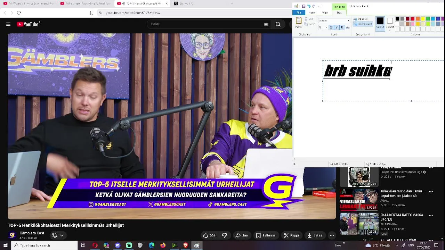Screen dimensions: 445x250
Task: Open the Gämblers Cast channel name link
Action: coord(32,233)
